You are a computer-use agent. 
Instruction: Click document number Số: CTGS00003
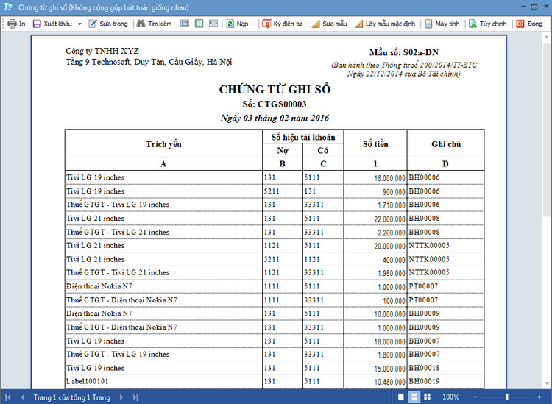click(x=275, y=104)
